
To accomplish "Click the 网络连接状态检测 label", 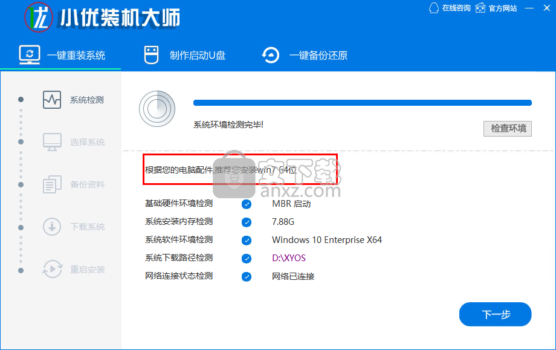I will (x=179, y=276).
